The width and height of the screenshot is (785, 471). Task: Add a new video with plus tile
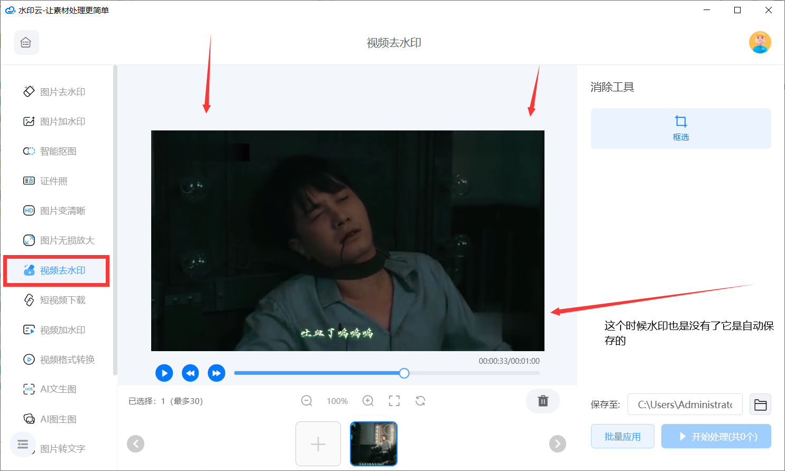pos(318,444)
